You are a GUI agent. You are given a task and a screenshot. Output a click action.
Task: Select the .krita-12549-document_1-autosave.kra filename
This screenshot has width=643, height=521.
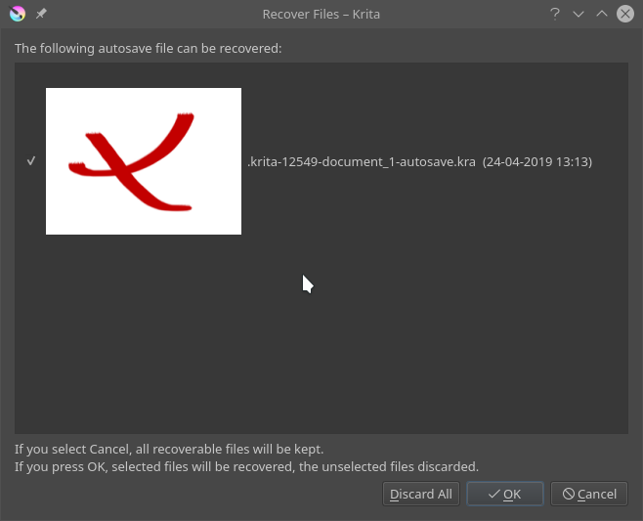point(361,162)
